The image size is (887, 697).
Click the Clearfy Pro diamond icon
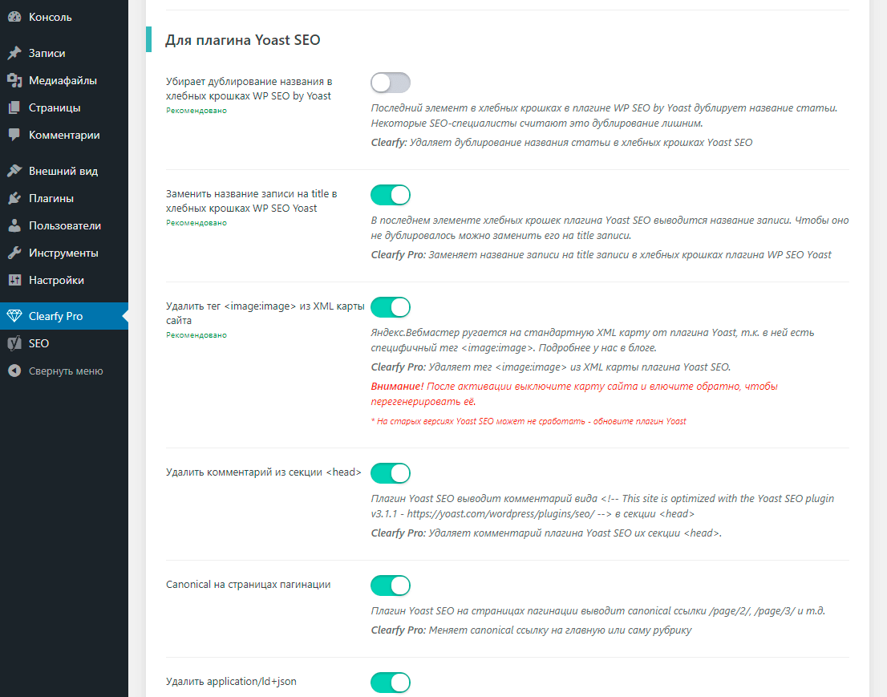[x=14, y=316]
